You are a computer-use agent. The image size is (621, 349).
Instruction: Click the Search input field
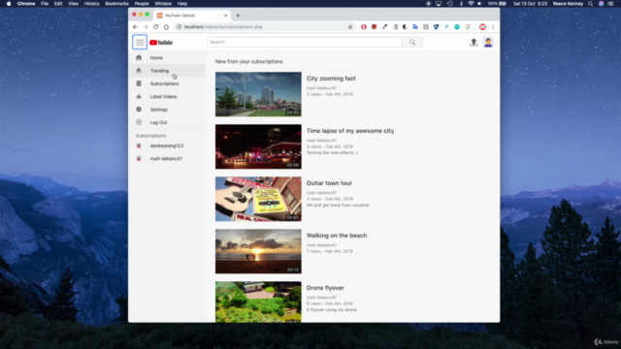click(x=305, y=42)
